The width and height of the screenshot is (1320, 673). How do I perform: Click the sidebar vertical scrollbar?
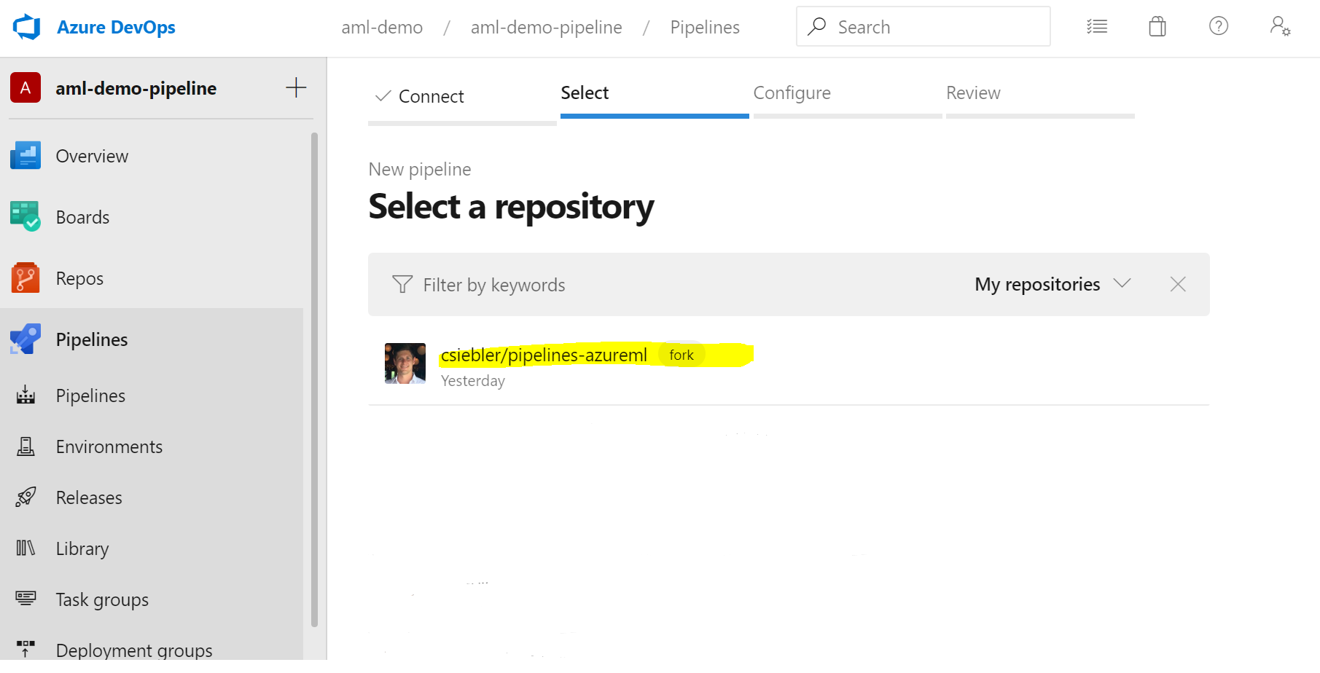click(314, 379)
